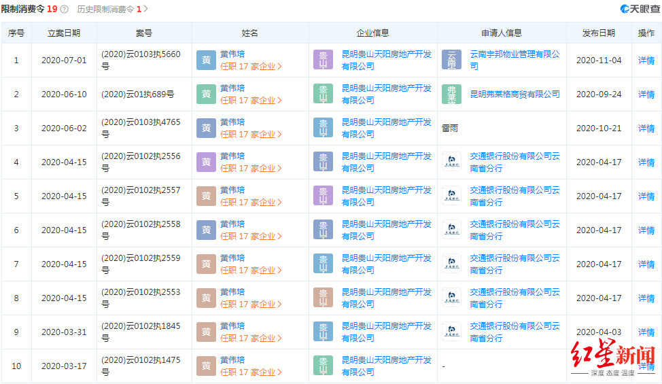Open 昆明弗莱格商贸有限公司 applicant link
The height and width of the screenshot is (384, 662).
click(x=515, y=94)
